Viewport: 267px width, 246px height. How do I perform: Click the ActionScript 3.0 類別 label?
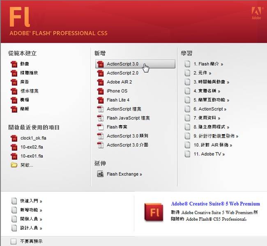[x=127, y=136]
